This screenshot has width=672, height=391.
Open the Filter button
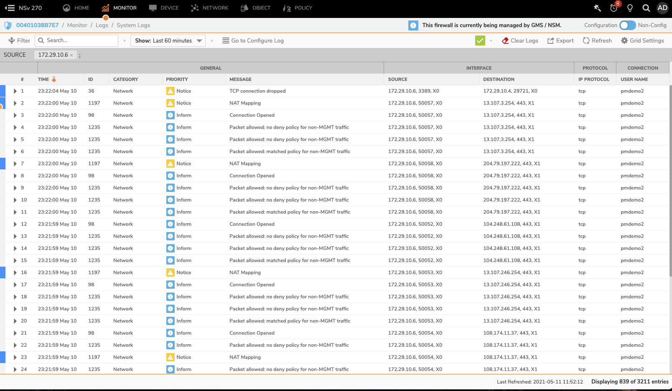[19, 40]
